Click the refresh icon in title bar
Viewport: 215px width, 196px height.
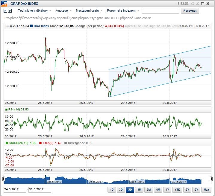coord(193,4)
